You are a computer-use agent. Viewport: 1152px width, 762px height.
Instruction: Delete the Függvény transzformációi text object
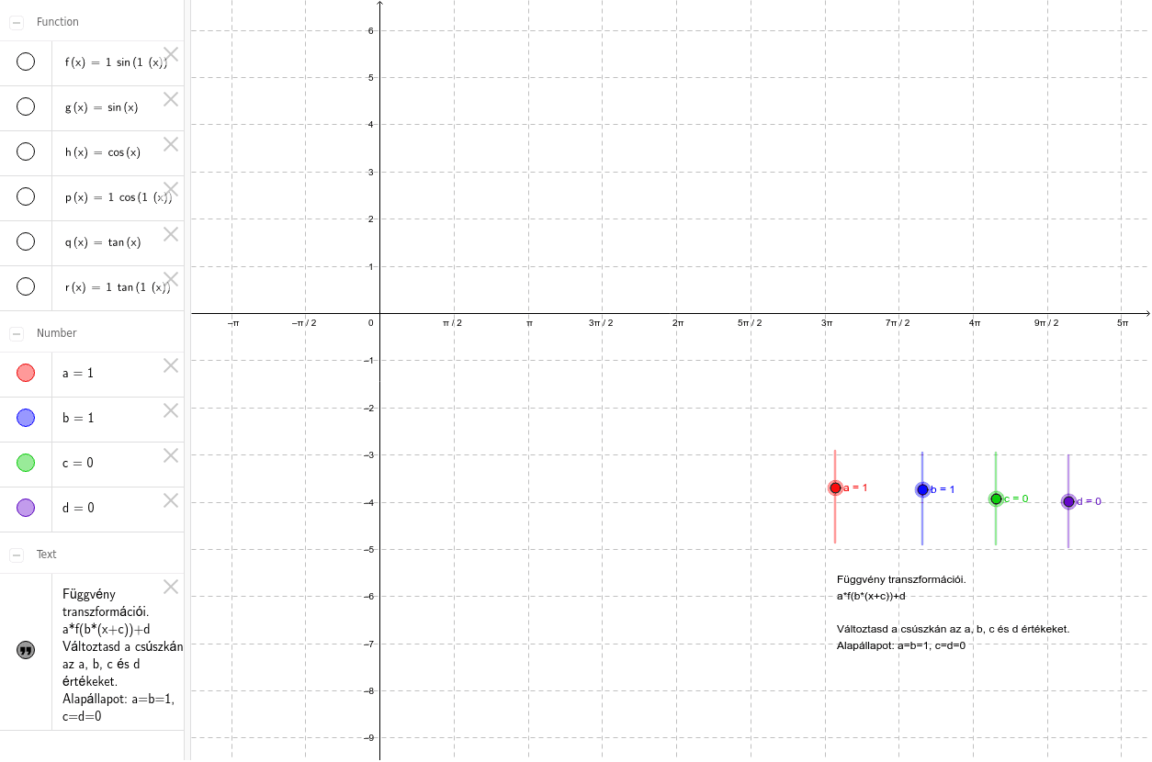click(x=171, y=587)
